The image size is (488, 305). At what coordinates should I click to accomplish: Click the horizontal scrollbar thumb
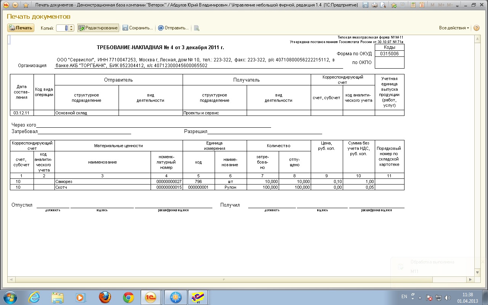(x=224, y=279)
